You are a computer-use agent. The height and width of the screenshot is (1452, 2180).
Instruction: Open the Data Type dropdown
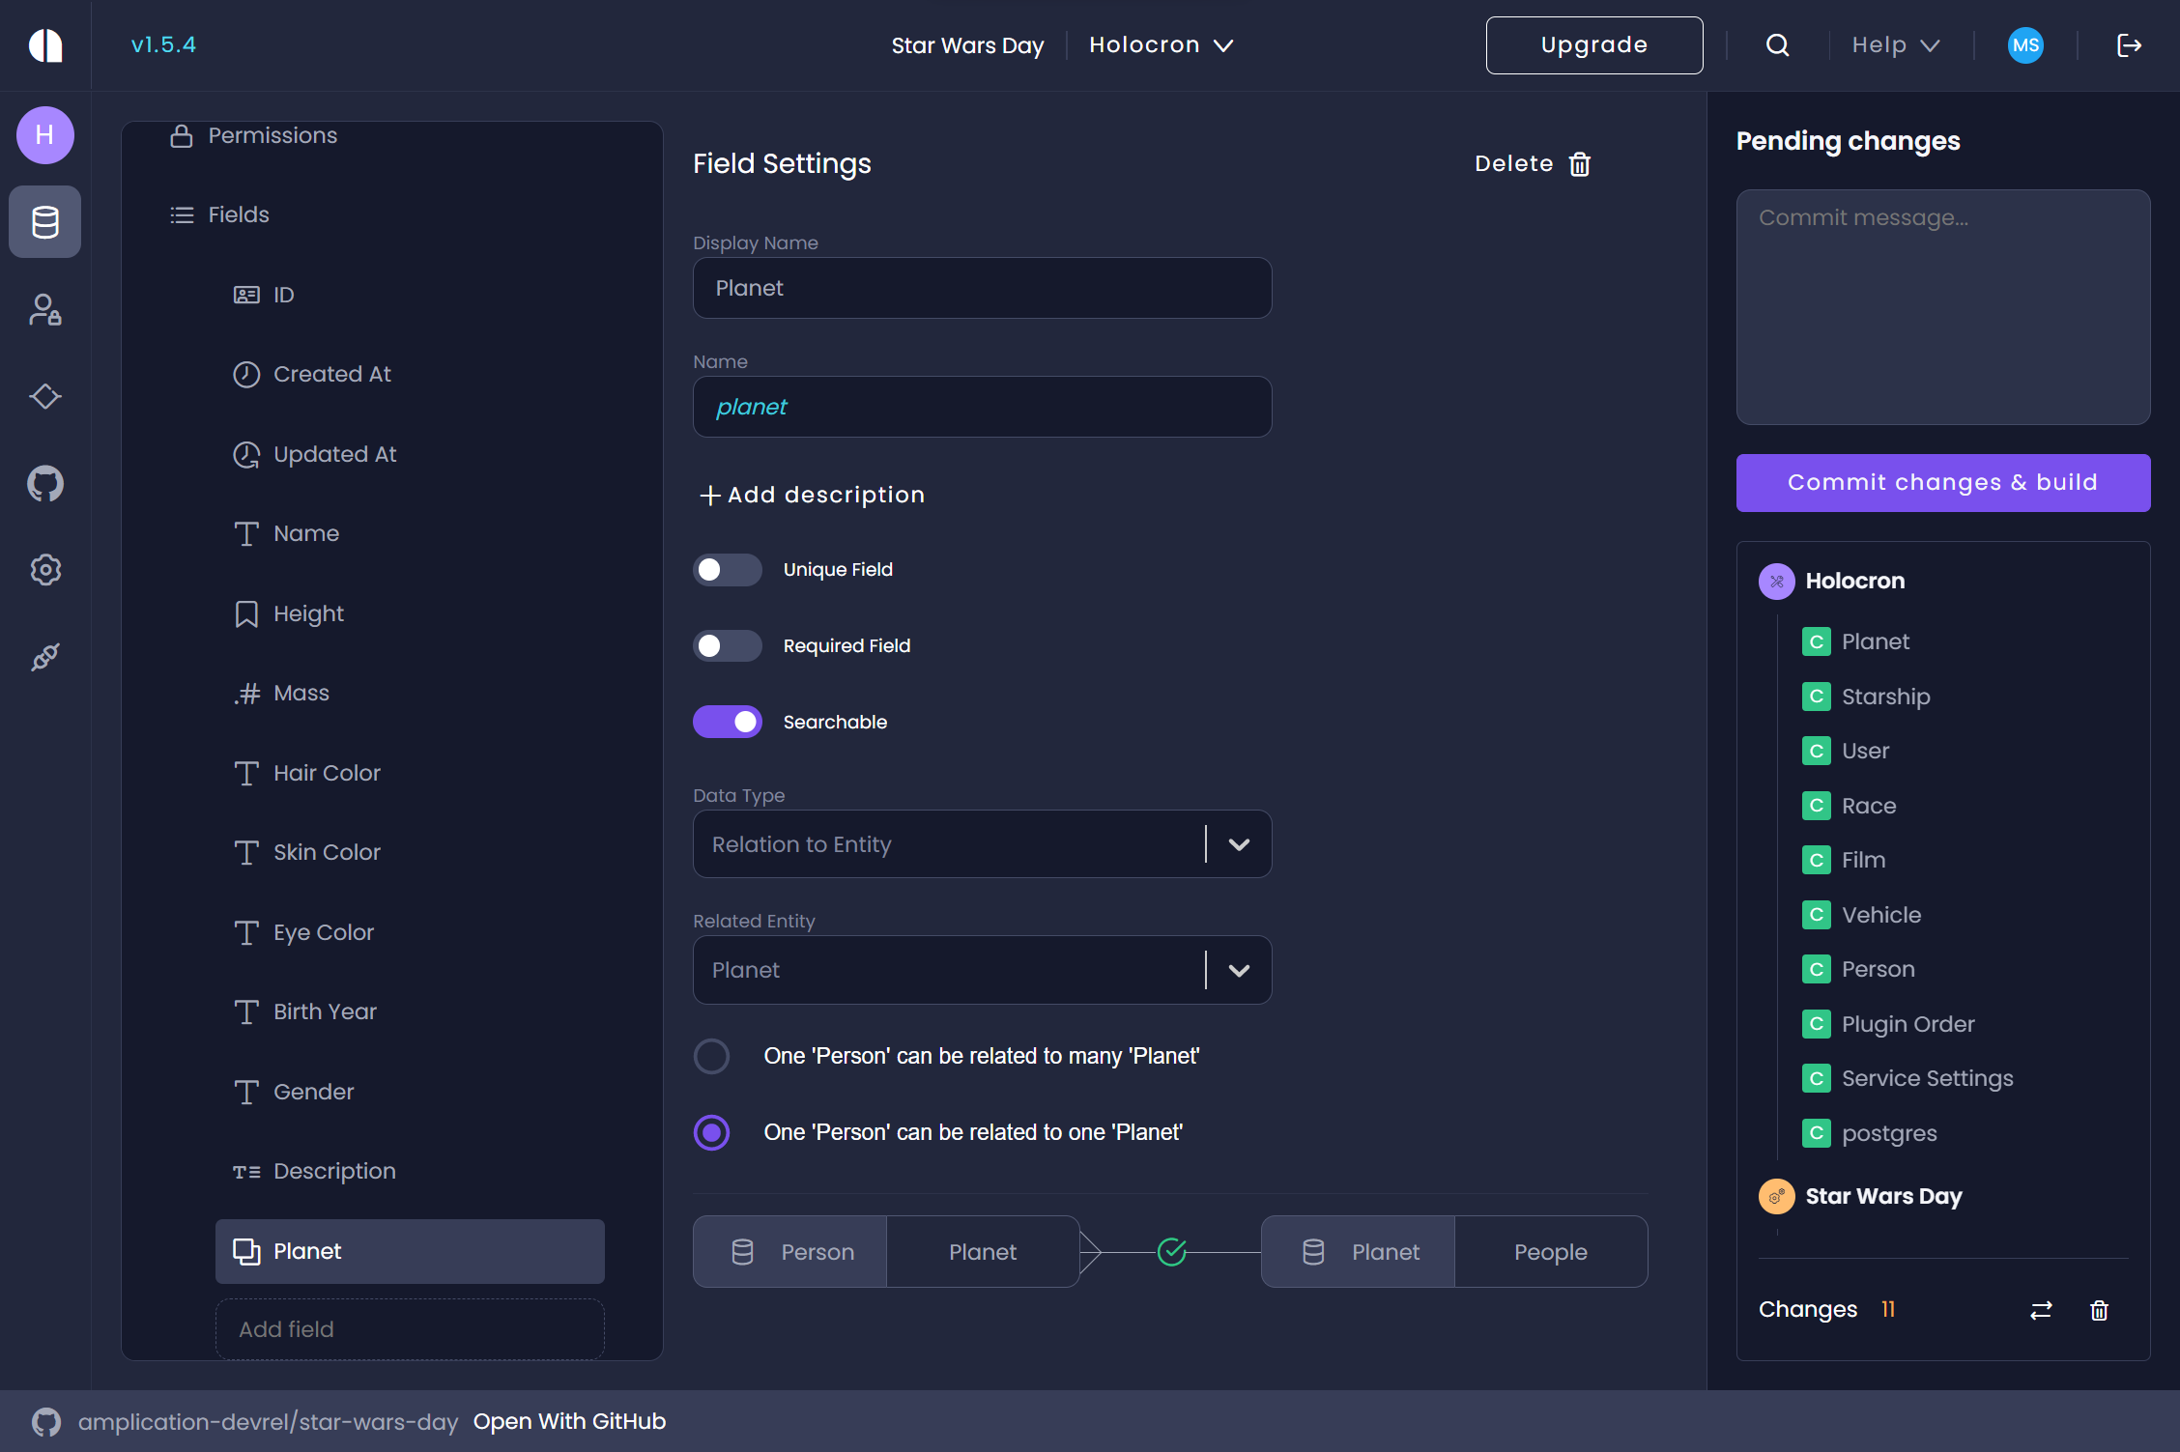click(982, 844)
